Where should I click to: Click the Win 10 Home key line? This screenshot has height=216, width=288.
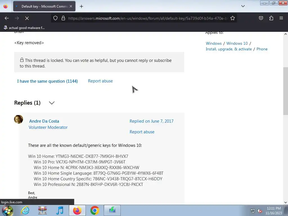[78, 156]
